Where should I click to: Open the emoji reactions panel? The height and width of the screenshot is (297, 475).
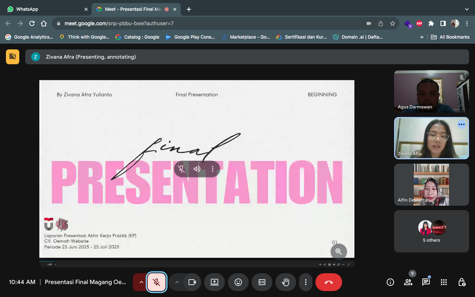pyautogui.click(x=238, y=282)
